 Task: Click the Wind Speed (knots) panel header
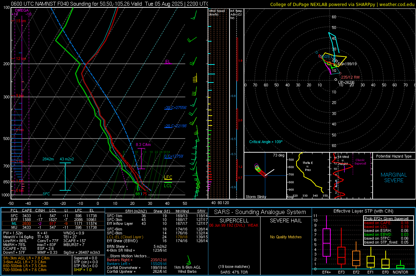point(217,12)
